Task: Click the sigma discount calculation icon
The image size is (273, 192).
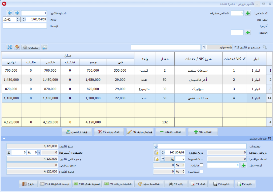Action: coord(9,153)
